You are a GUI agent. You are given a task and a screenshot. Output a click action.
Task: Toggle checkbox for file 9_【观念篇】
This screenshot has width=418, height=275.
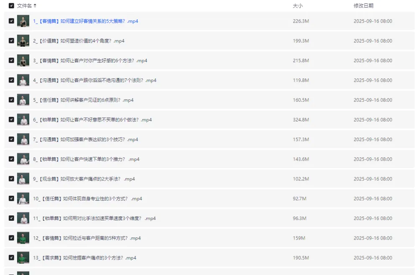click(11, 179)
